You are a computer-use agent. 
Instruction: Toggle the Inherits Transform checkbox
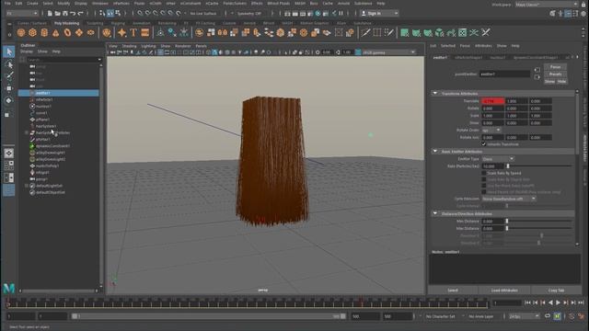click(484, 144)
